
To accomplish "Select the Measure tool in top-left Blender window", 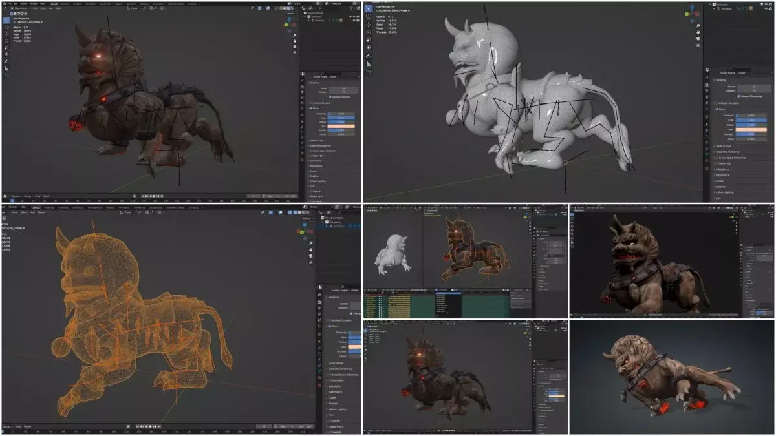I will [x=6, y=68].
